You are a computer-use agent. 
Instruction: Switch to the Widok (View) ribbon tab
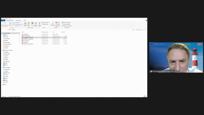tap(25, 20)
